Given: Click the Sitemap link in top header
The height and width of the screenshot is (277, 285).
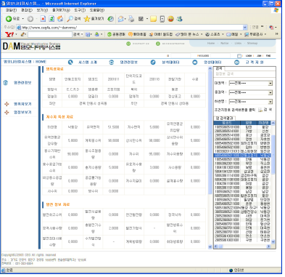Looking at the screenshot, I should (x=252, y=43).
